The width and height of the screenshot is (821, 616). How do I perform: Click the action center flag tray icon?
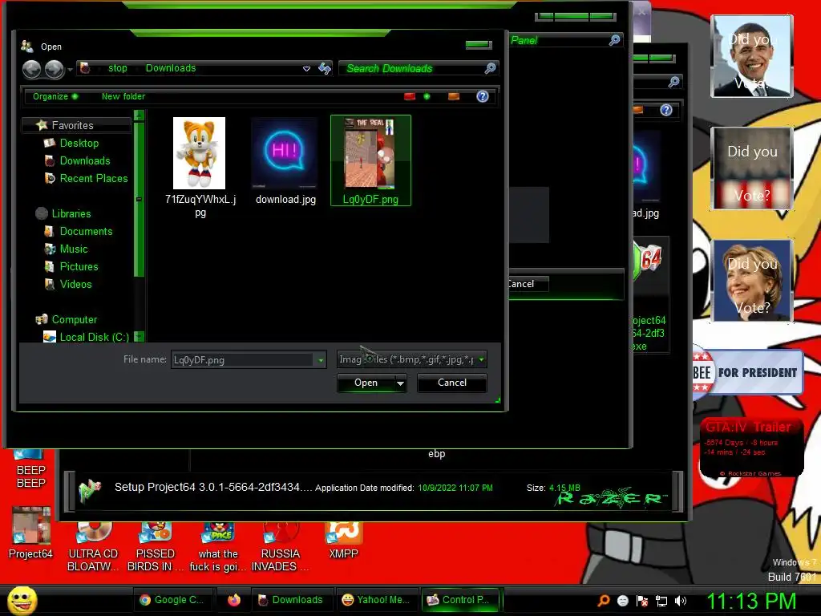(642, 602)
